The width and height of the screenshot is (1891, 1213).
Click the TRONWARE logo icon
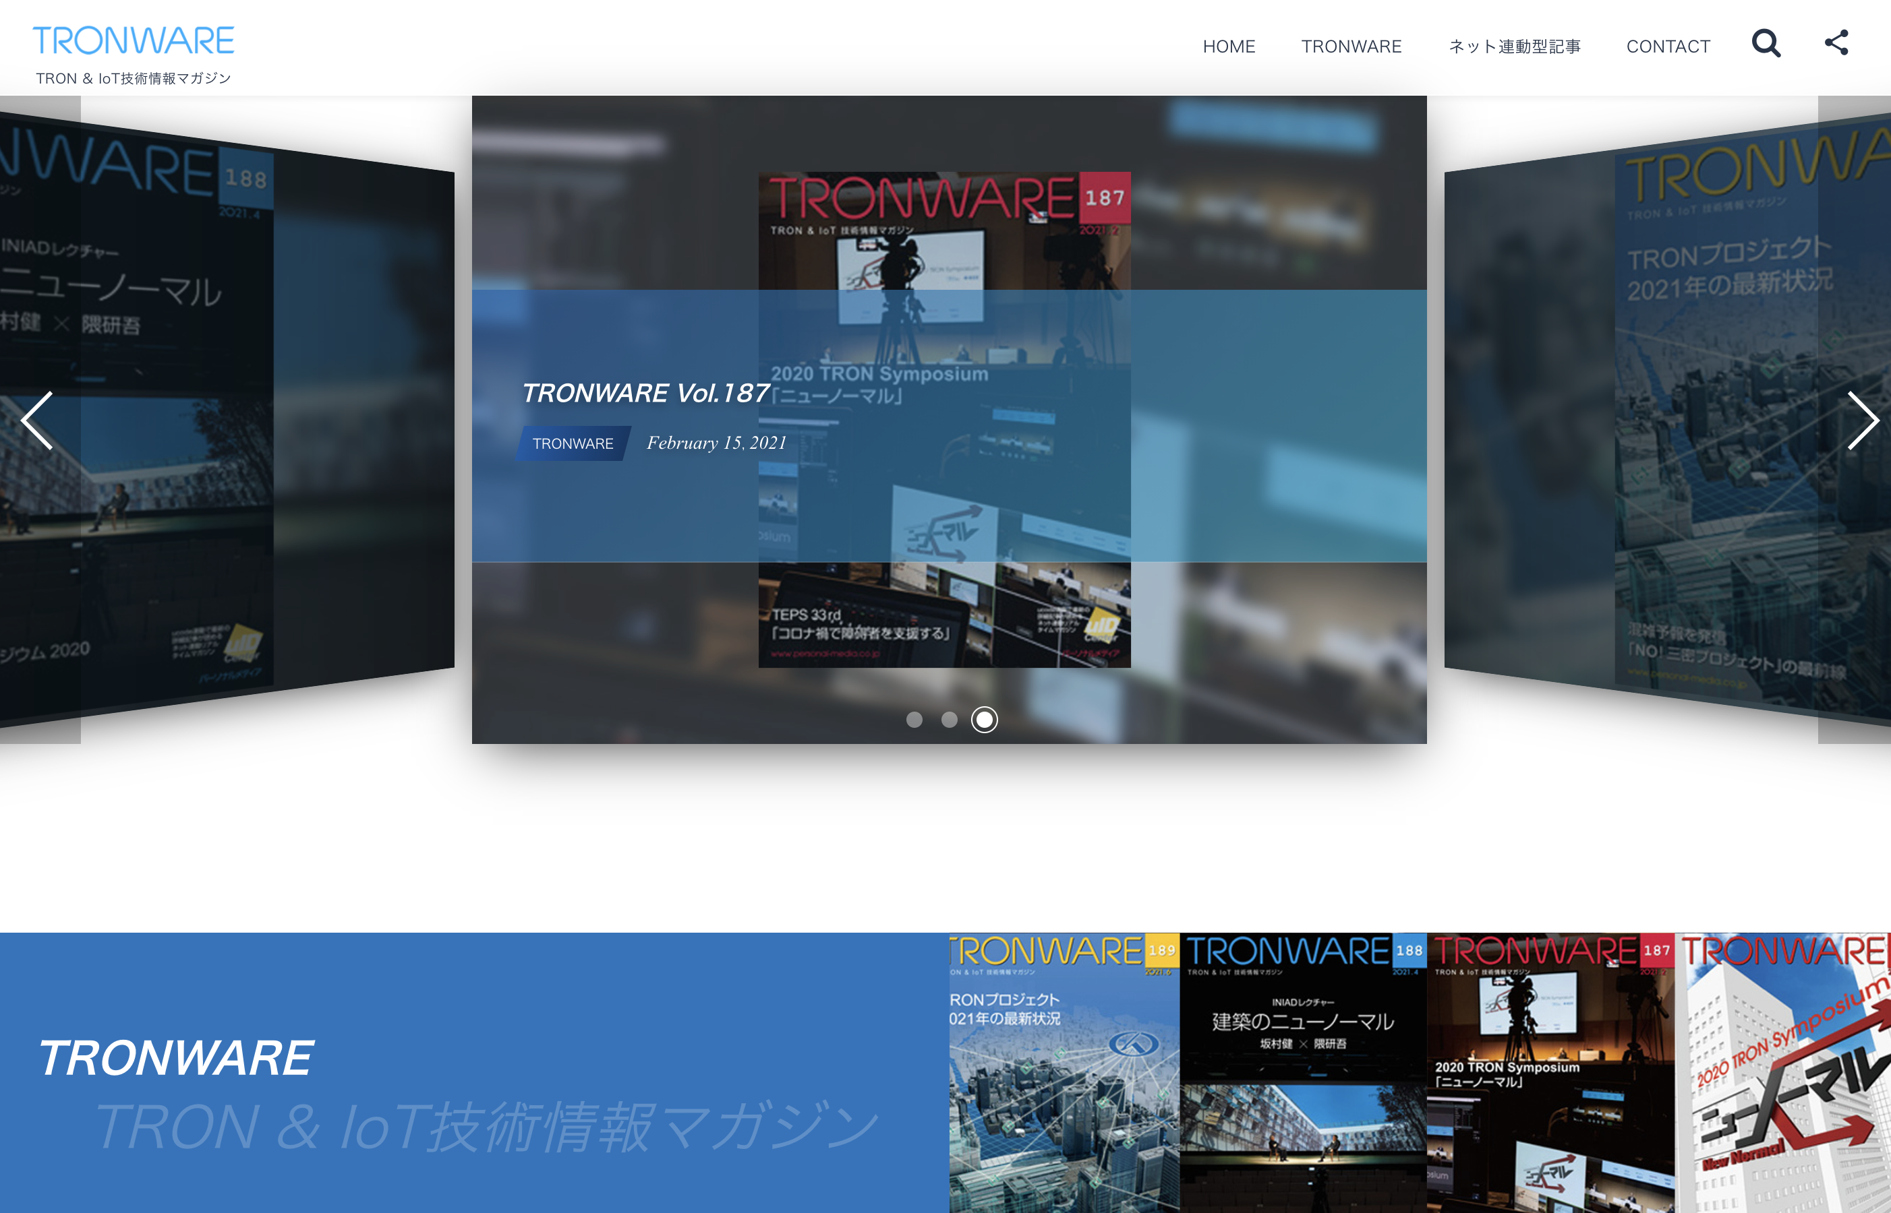pos(134,38)
